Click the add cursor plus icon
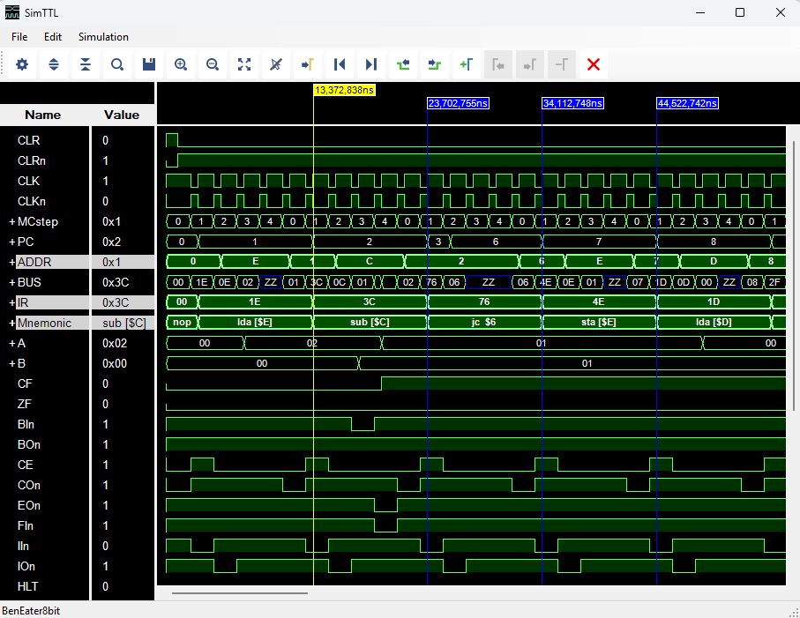This screenshot has width=800, height=618. (x=466, y=64)
